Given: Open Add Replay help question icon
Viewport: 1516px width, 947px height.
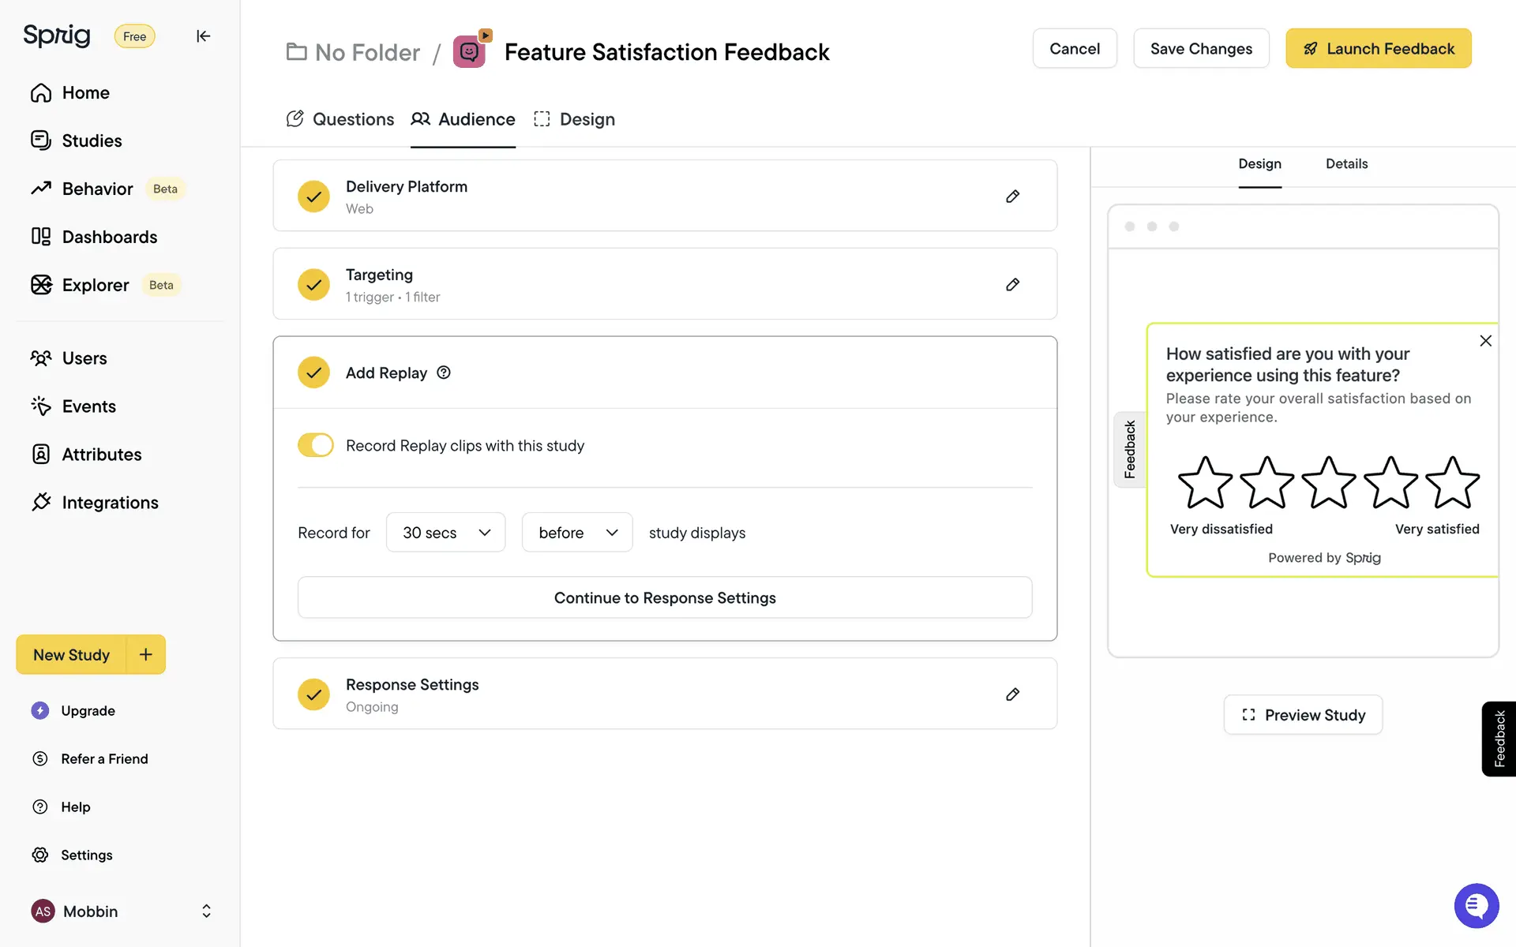Looking at the screenshot, I should pos(444,372).
